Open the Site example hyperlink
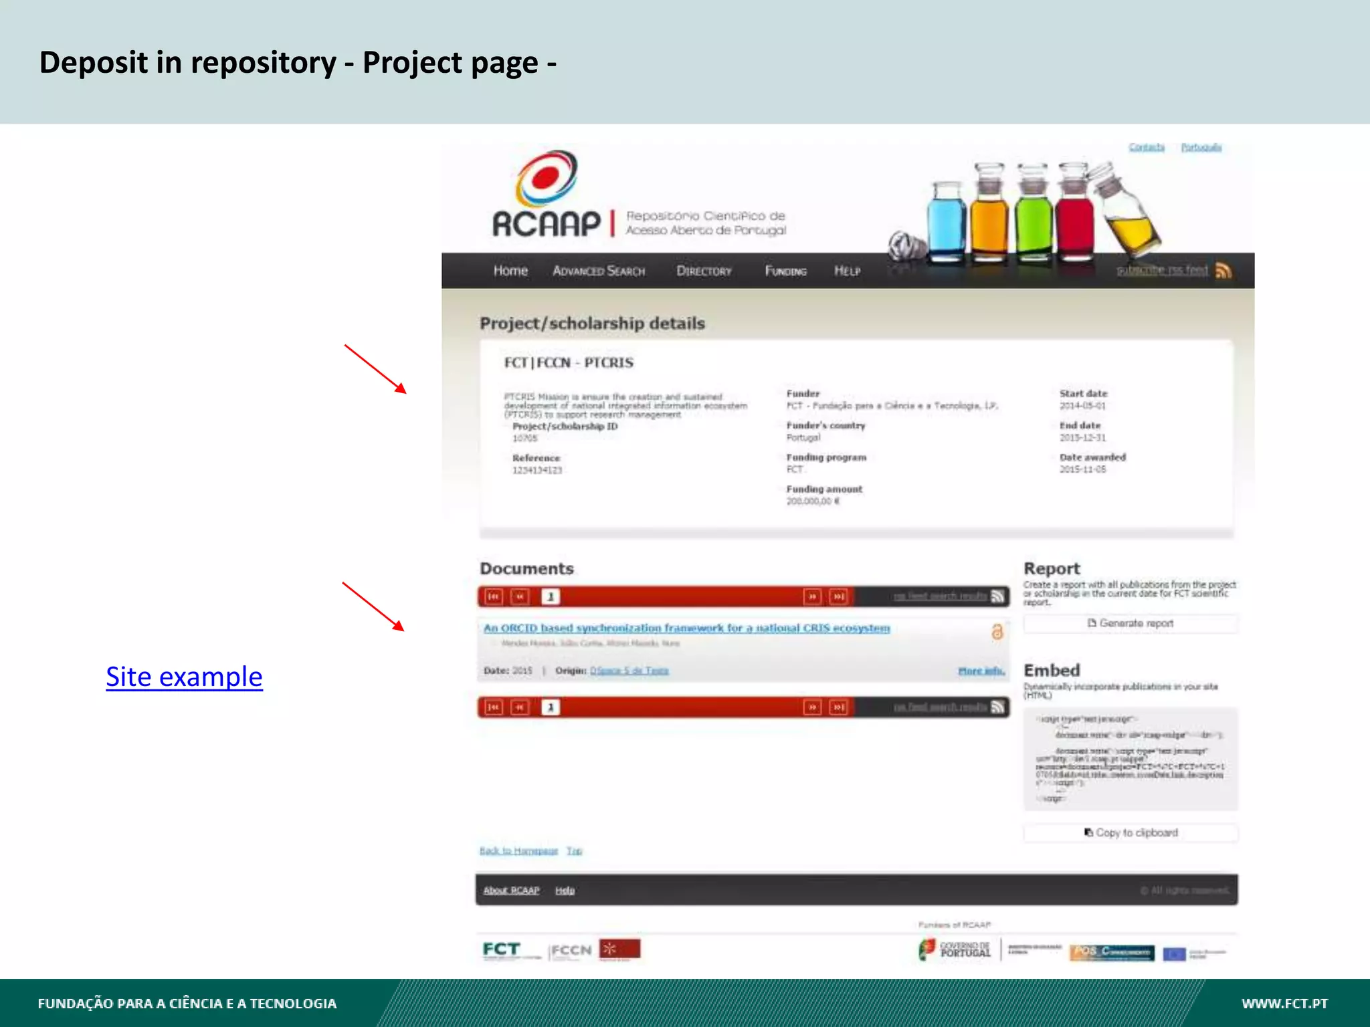This screenshot has height=1027, width=1370. click(x=184, y=677)
